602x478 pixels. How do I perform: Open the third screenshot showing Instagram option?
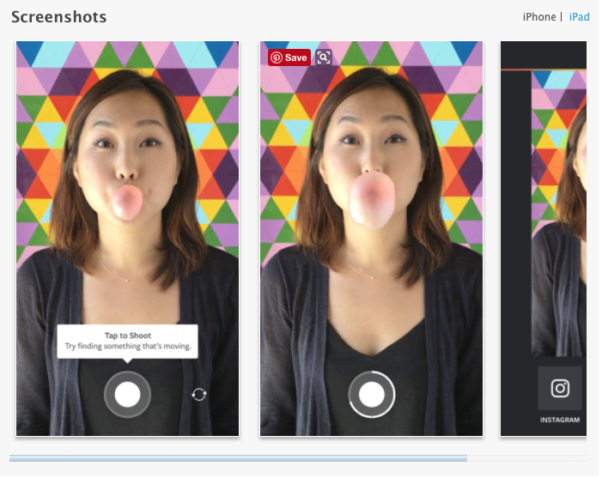pyautogui.click(x=544, y=239)
